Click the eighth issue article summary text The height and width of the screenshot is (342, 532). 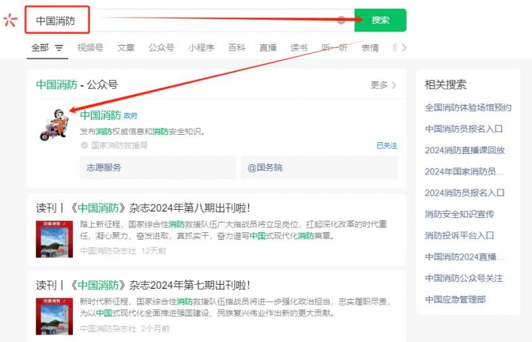(233, 230)
